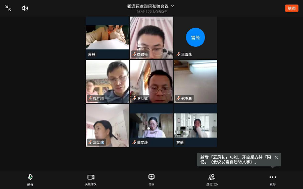
Task: Dismiss the cloud recording tip popup
Action: [276, 157]
